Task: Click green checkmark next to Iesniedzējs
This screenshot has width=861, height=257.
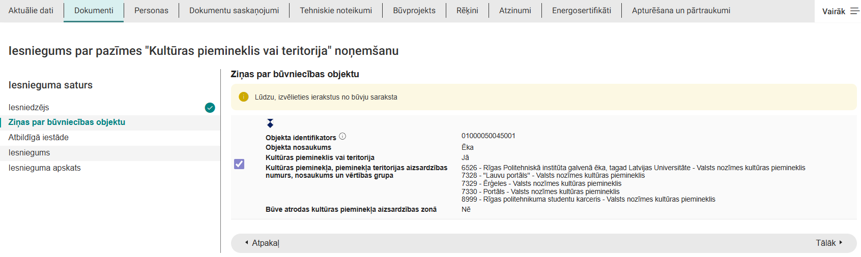Action: click(210, 108)
